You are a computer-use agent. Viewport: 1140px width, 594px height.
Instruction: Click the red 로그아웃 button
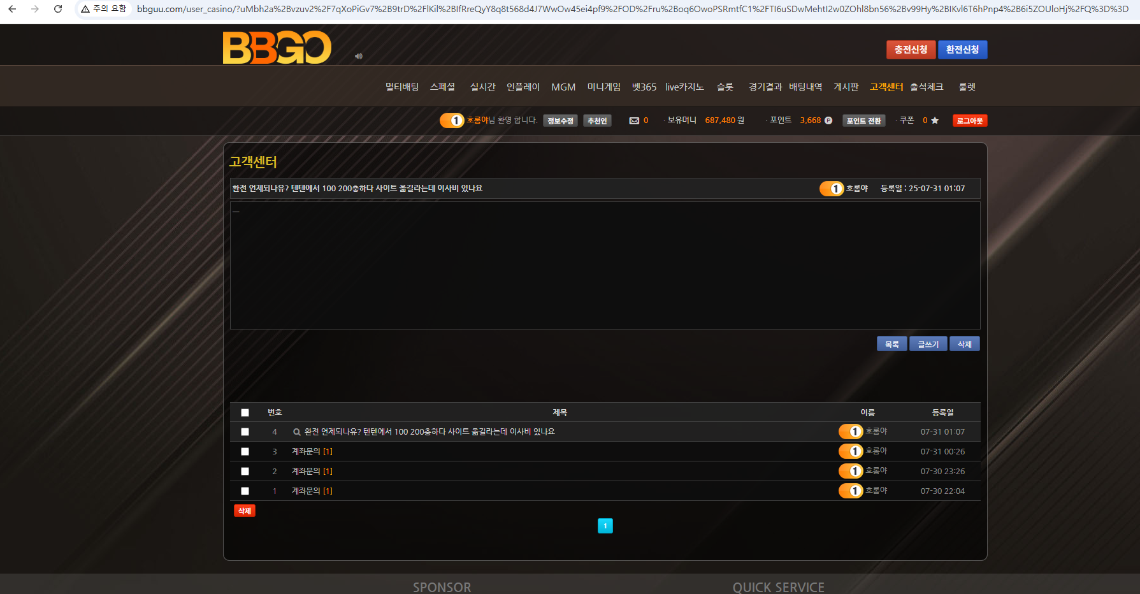pyautogui.click(x=969, y=120)
